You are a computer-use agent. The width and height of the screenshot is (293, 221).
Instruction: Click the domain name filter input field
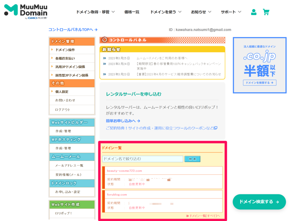point(142,159)
